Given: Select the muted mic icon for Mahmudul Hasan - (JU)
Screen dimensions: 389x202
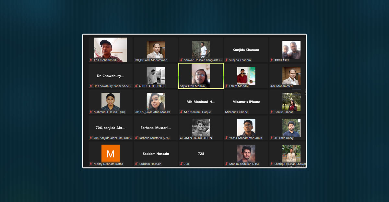Looking at the screenshot, I should click(x=91, y=112).
